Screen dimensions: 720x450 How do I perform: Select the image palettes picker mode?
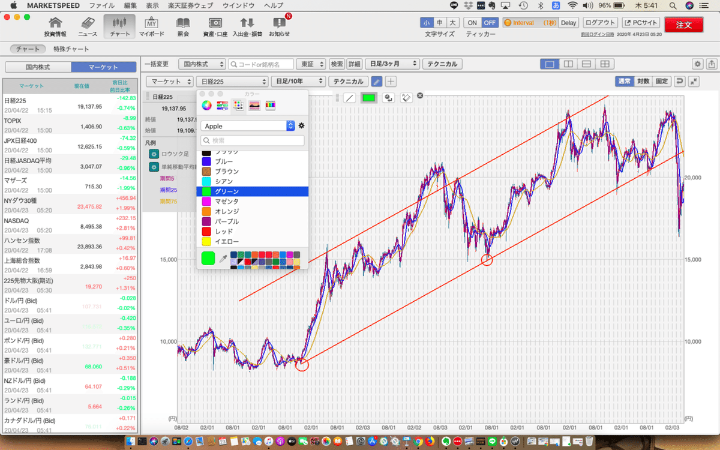tap(254, 106)
